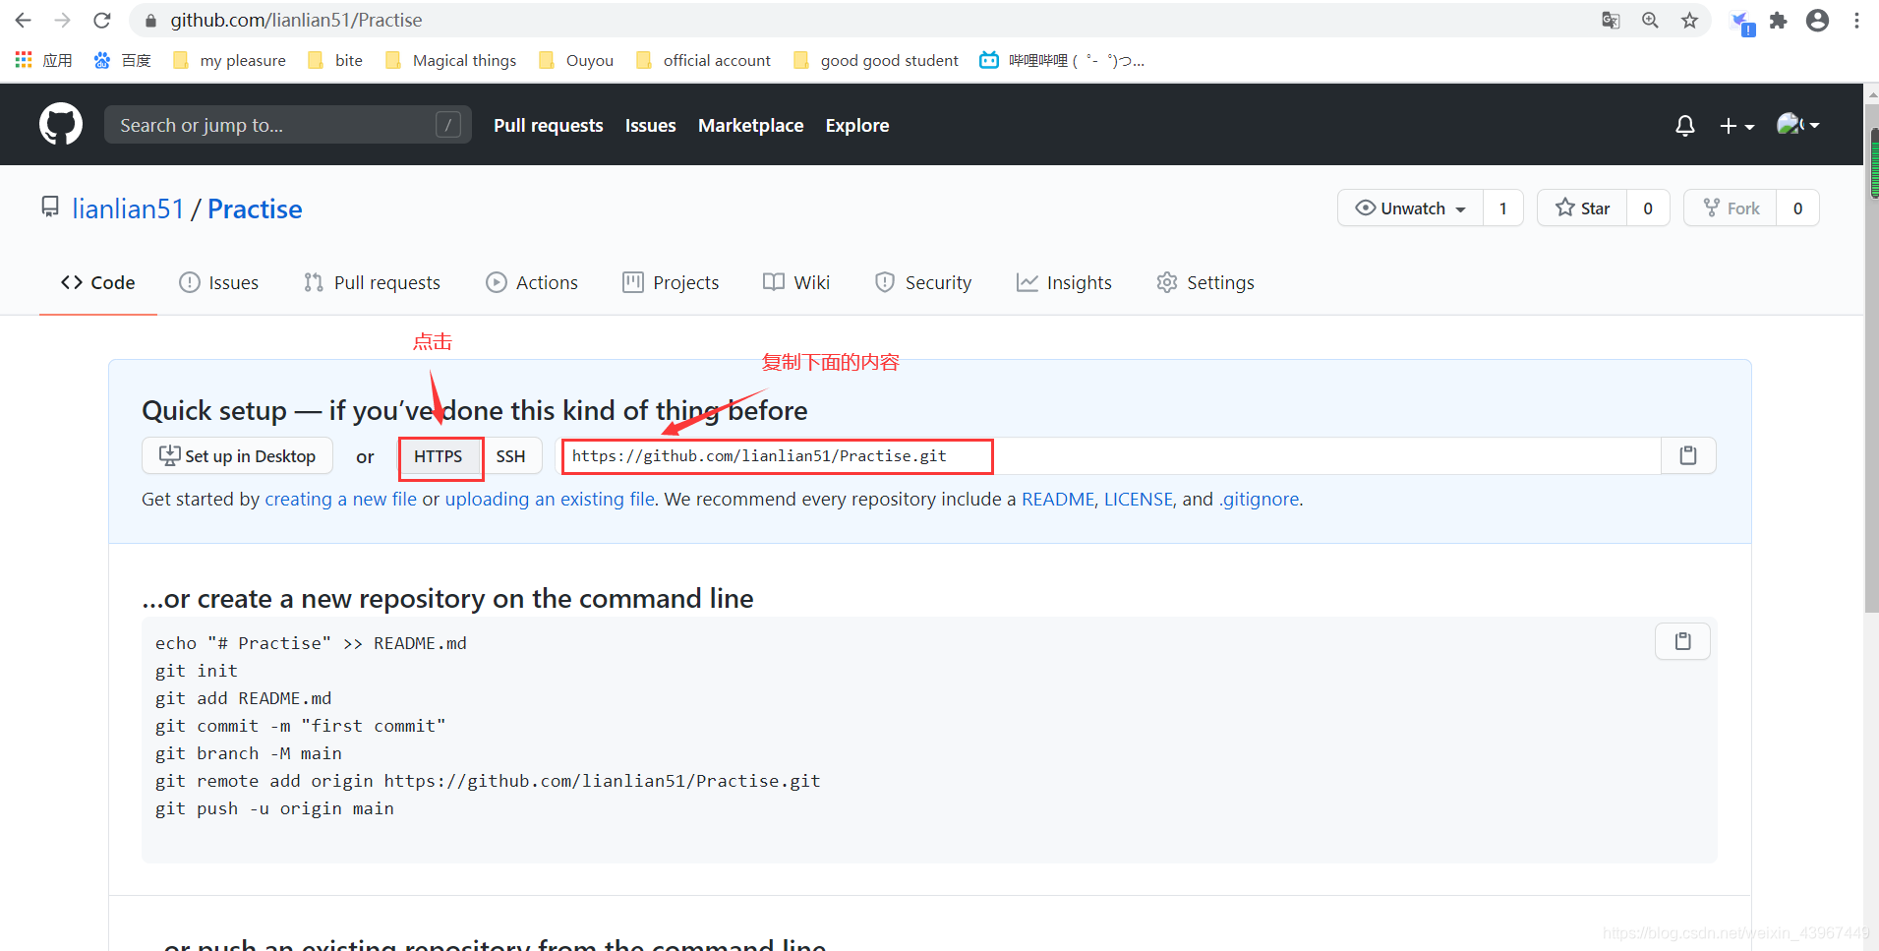Open the bilibili bookmark

click(x=1062, y=60)
